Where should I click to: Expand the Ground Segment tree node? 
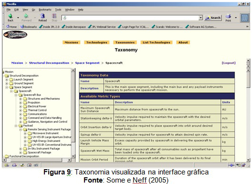click(x=7, y=84)
